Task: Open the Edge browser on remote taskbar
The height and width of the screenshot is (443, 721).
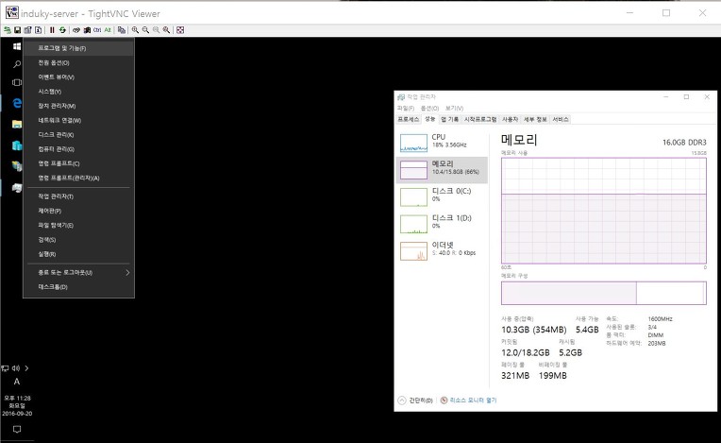Action: (x=16, y=102)
